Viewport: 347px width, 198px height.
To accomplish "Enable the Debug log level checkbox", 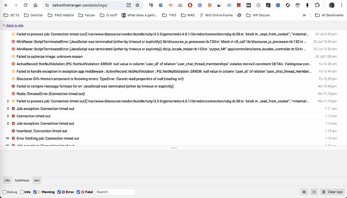I will tap(5, 192).
